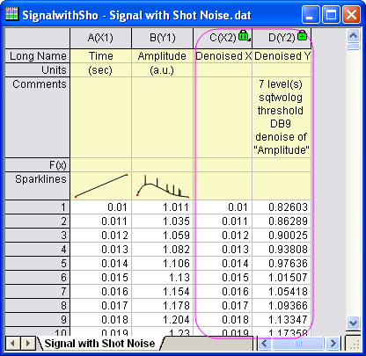Select column B(Y1) header
The width and height of the screenshot is (366, 356).
point(163,38)
